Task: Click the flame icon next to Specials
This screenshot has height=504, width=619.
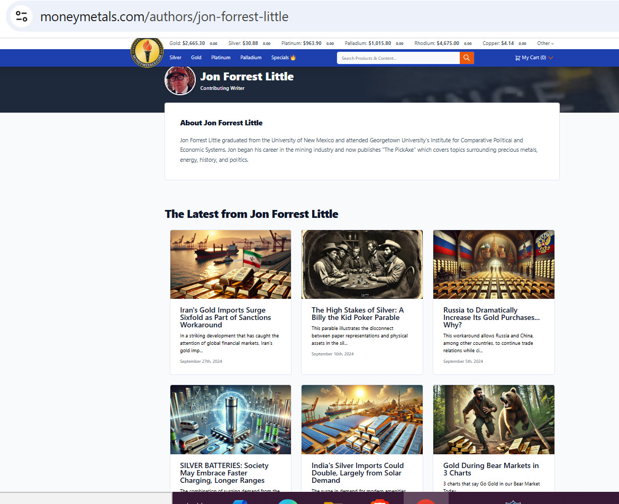Action: (293, 58)
